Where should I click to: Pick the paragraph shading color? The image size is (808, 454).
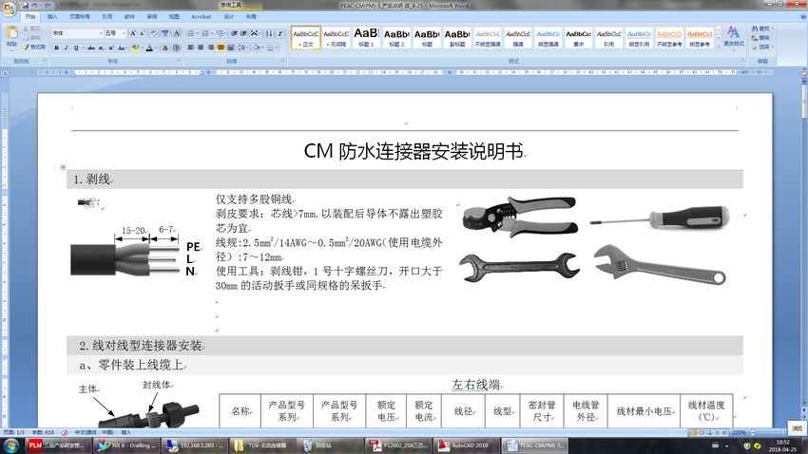pyautogui.click(x=258, y=47)
